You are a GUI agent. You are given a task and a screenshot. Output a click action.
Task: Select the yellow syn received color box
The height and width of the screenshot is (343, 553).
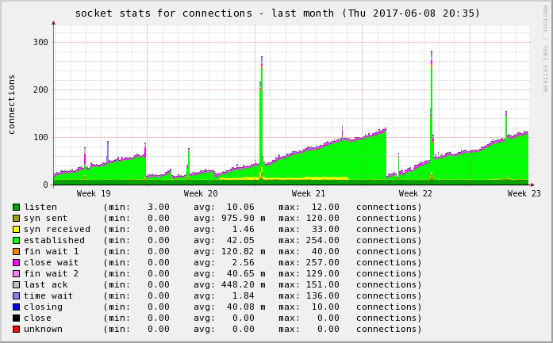(x=16, y=229)
